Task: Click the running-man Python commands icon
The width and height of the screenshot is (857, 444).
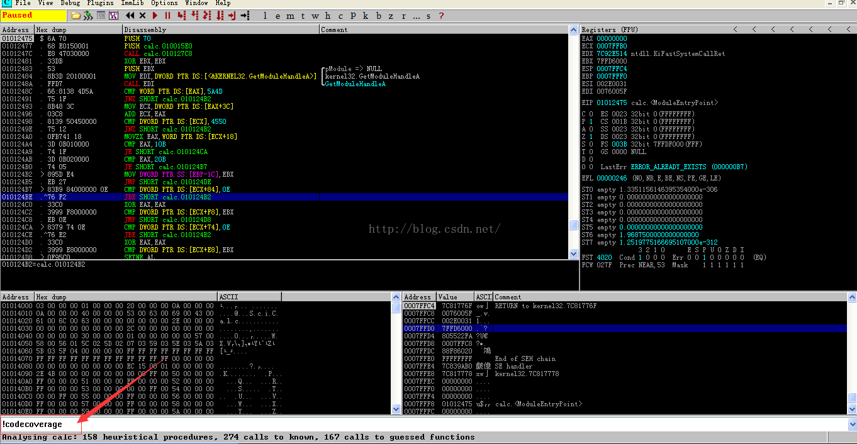Action: pyautogui.click(x=88, y=15)
